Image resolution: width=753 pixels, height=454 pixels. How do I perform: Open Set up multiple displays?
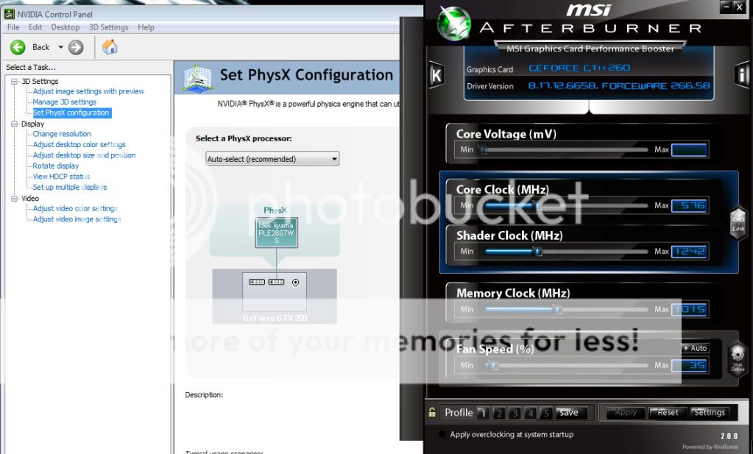click(x=70, y=187)
